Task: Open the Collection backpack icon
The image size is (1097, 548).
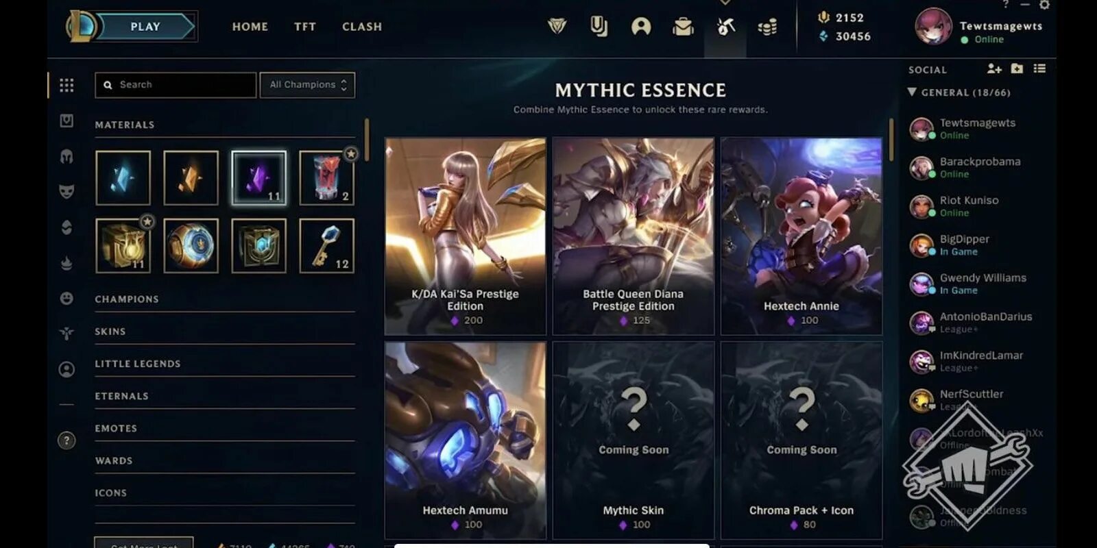Action: (683, 27)
